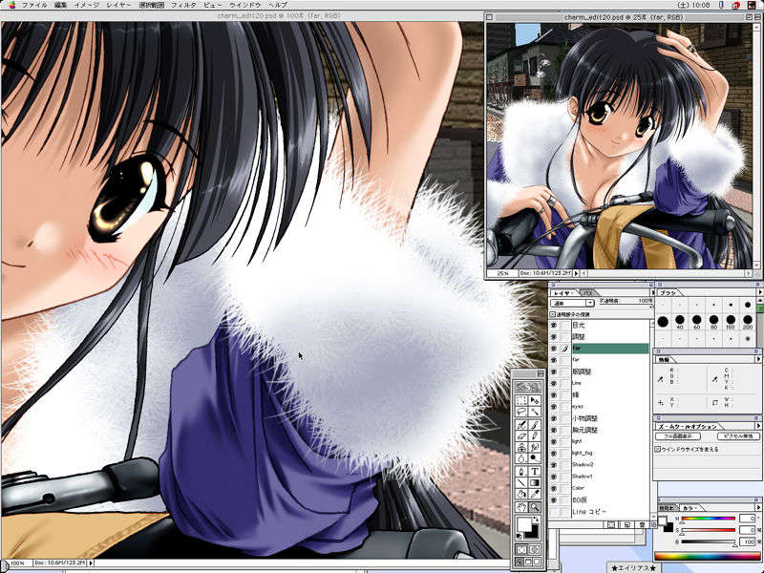Click trash icon at Layers panel bottom
Image resolution: width=764 pixels, height=573 pixels.
coord(642,524)
